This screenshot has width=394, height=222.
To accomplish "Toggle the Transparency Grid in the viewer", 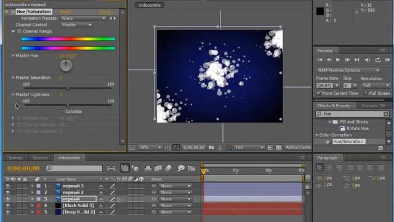I will (x=279, y=147).
